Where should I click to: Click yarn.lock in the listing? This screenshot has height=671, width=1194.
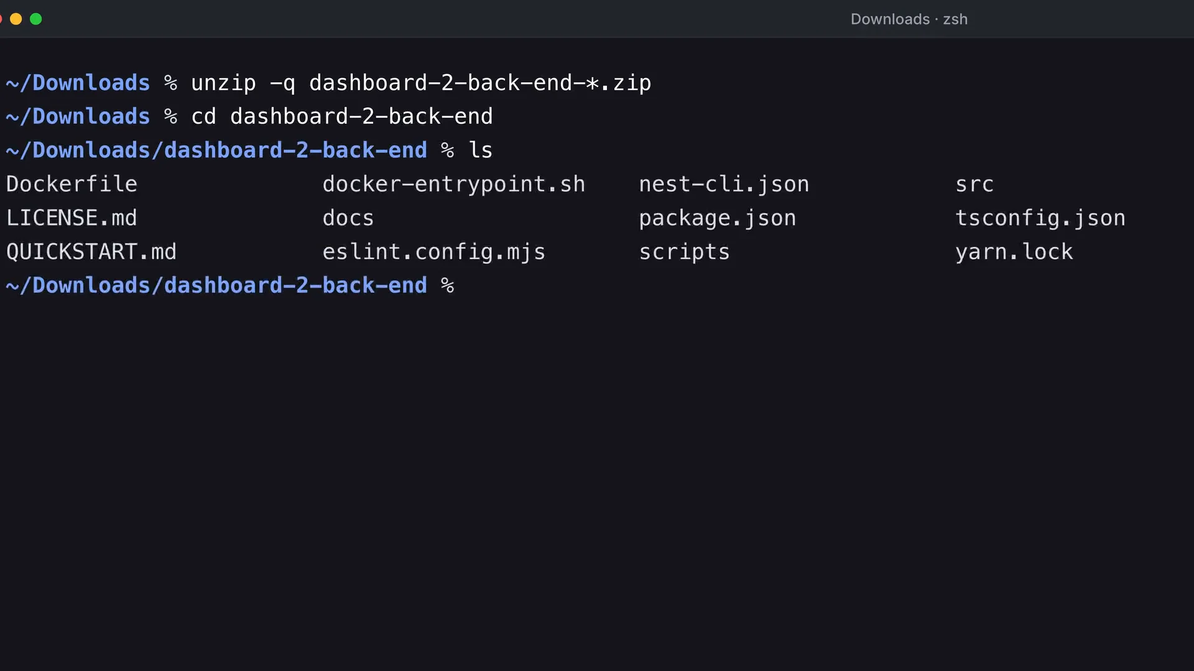[x=1014, y=252]
